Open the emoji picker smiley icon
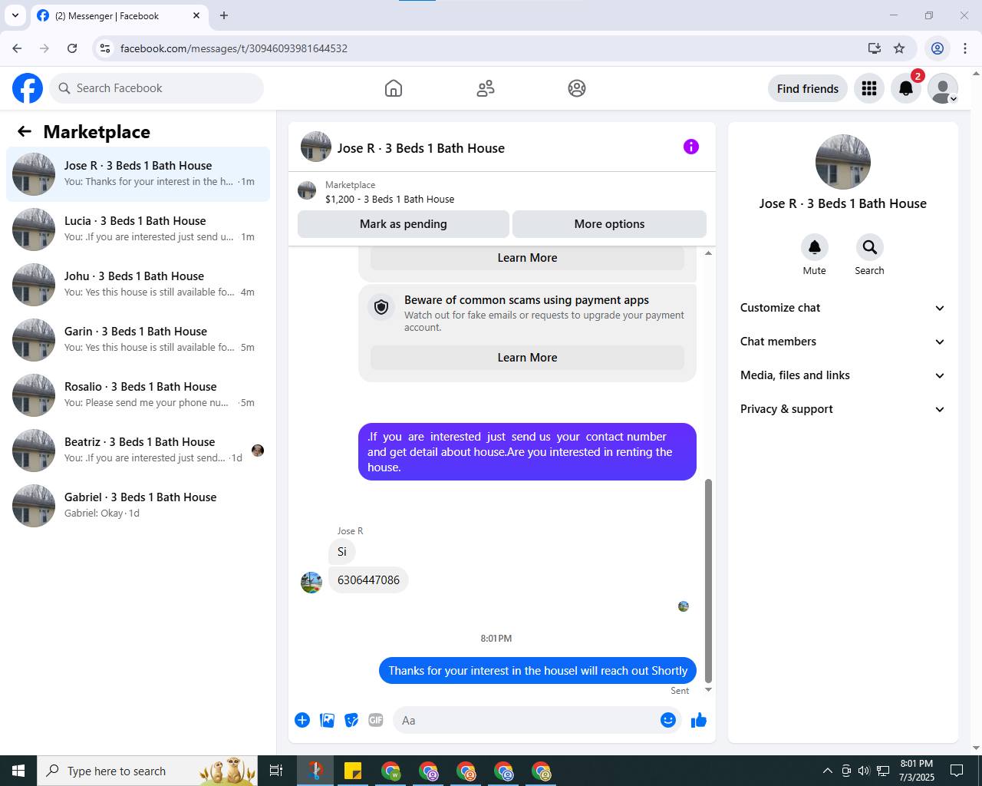Image resolution: width=982 pixels, height=786 pixels. [x=668, y=720]
